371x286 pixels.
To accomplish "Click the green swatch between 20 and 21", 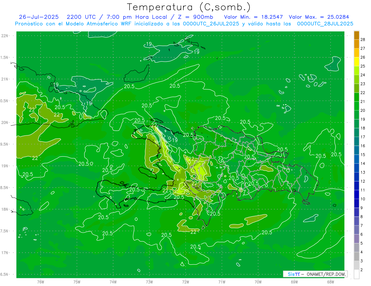I will click(x=356, y=106).
